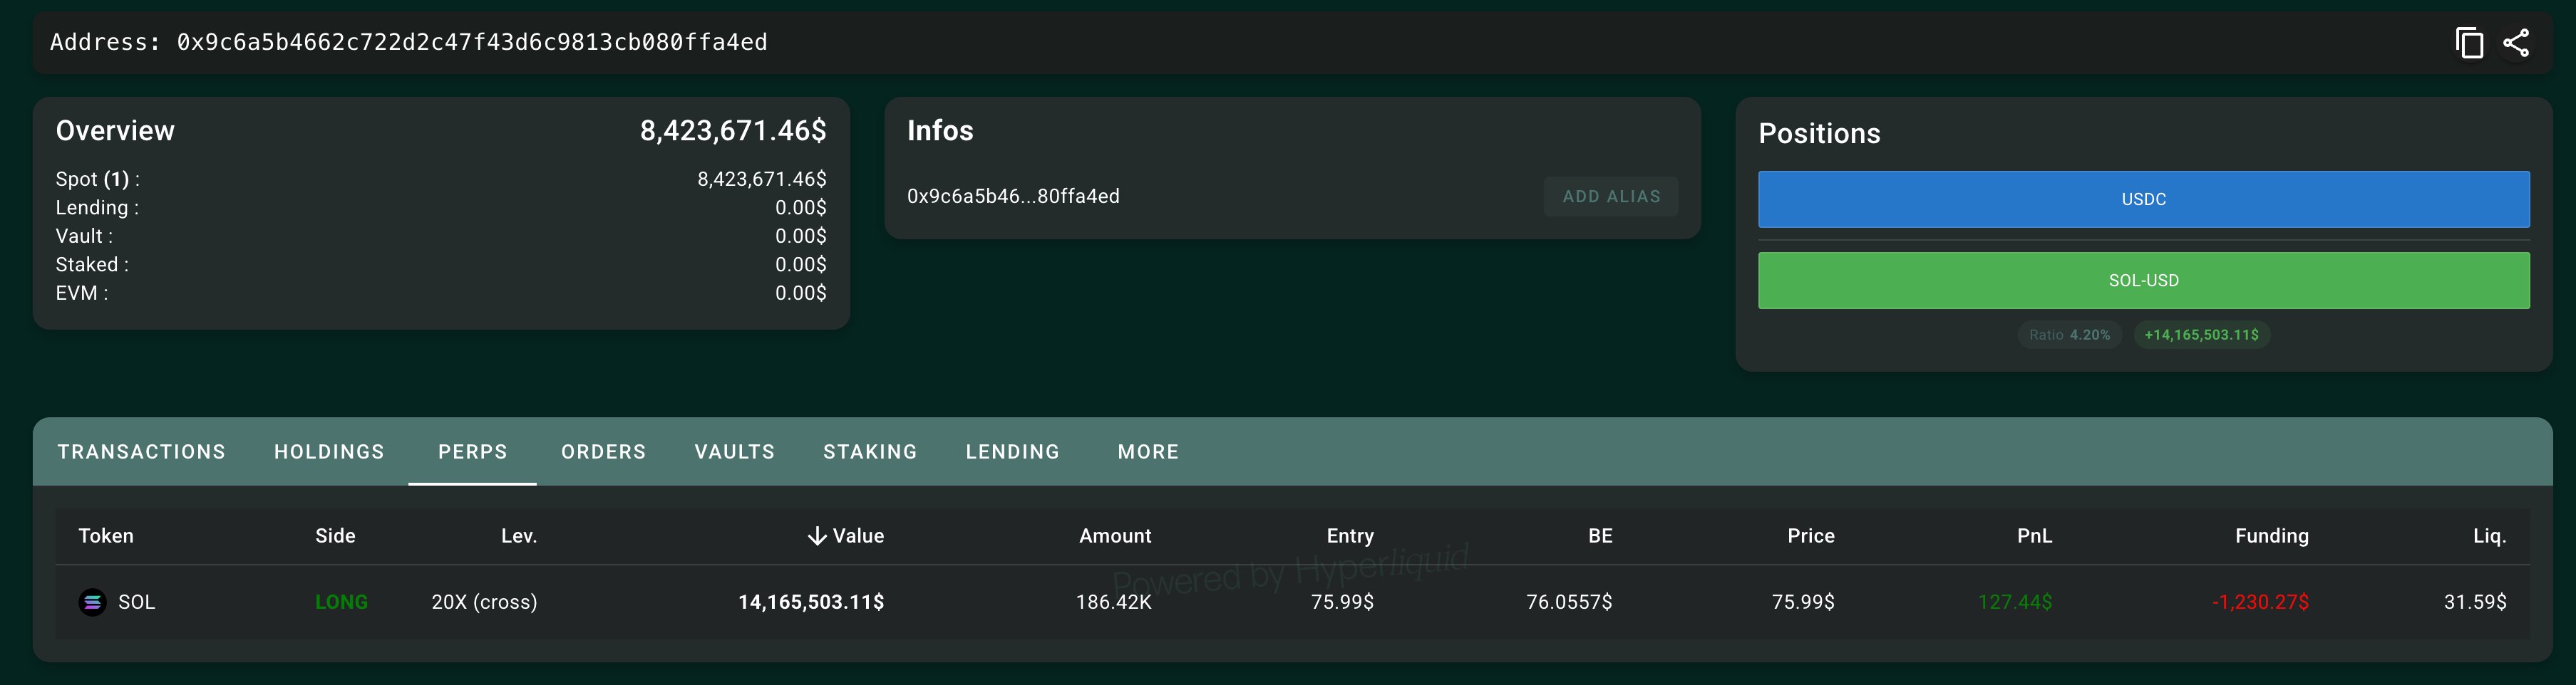Switch to the Lending tab

1012,452
